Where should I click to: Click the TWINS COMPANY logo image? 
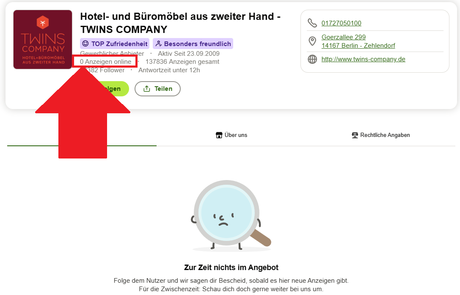(43, 40)
